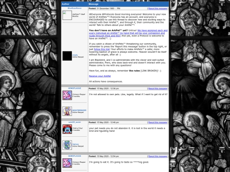Image resolution: width=230 pixels, height=172 pixels.
Task: Open BlueRoseRaven's profile link
Action: coord(75,8)
